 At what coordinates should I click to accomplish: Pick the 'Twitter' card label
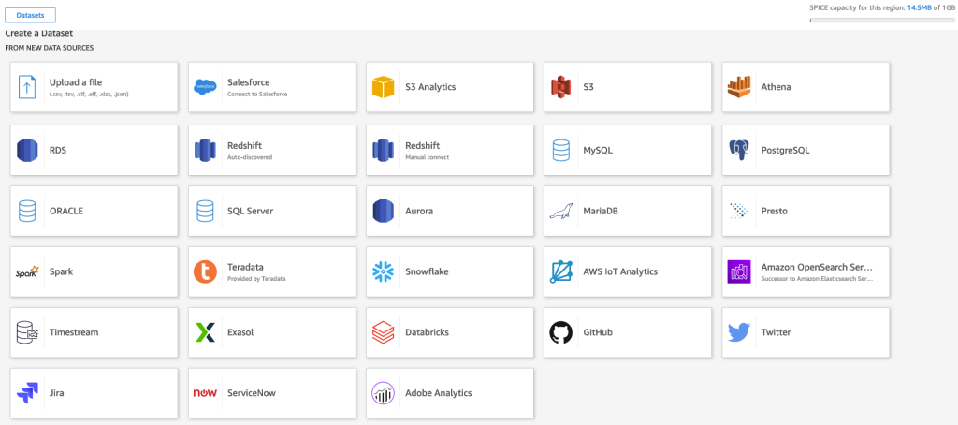point(776,332)
